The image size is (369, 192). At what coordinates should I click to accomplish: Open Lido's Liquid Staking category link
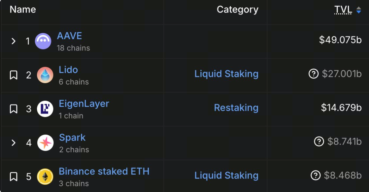click(226, 74)
